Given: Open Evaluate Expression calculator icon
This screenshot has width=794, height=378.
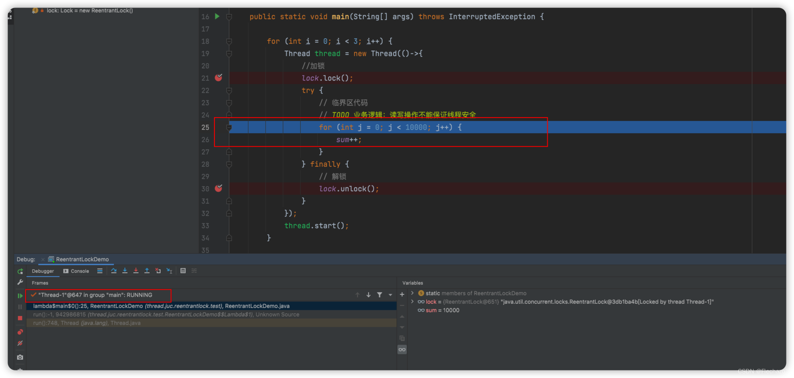Looking at the screenshot, I should [183, 271].
